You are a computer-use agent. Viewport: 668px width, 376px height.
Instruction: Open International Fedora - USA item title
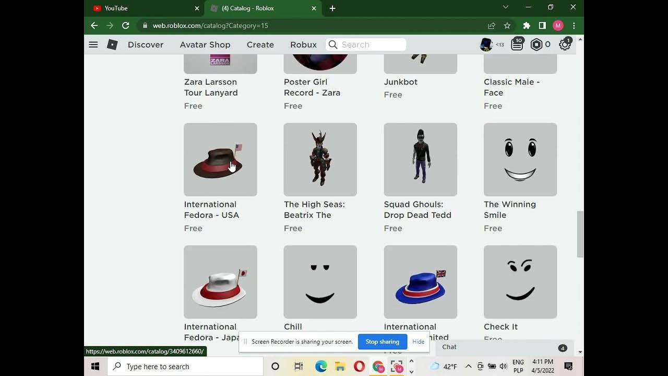[x=211, y=210]
